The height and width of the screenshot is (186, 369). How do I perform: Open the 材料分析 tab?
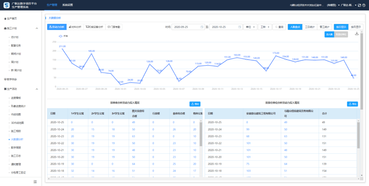[75, 27]
